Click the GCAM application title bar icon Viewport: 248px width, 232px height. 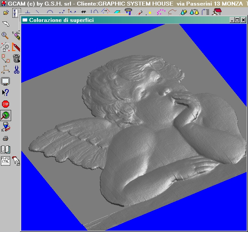(x=4, y=4)
